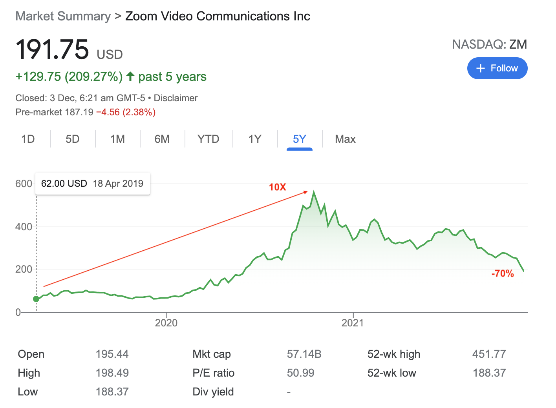Screen dimensions: 556x408
Task: Click the plus icon on the Follow button
Action: pyautogui.click(x=480, y=68)
